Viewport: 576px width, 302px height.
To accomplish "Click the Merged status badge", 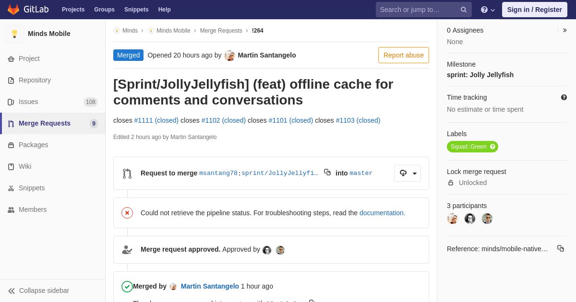I will pos(129,55).
